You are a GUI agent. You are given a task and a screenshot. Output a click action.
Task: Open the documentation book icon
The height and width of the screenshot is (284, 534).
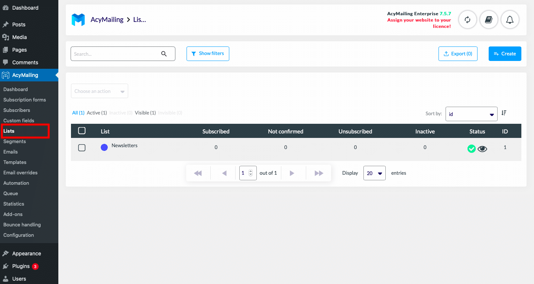pos(489,20)
